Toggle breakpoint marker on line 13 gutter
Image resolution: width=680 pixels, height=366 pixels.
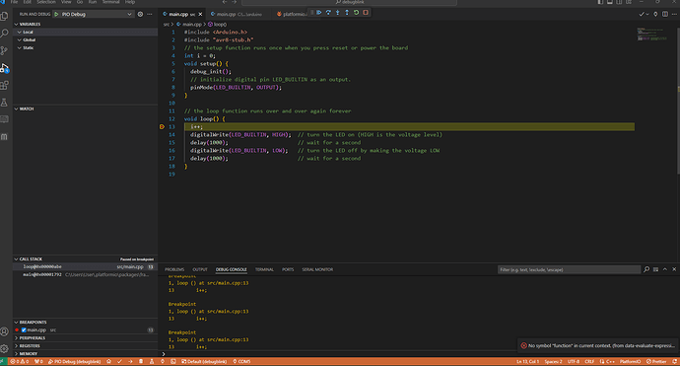tap(162, 127)
